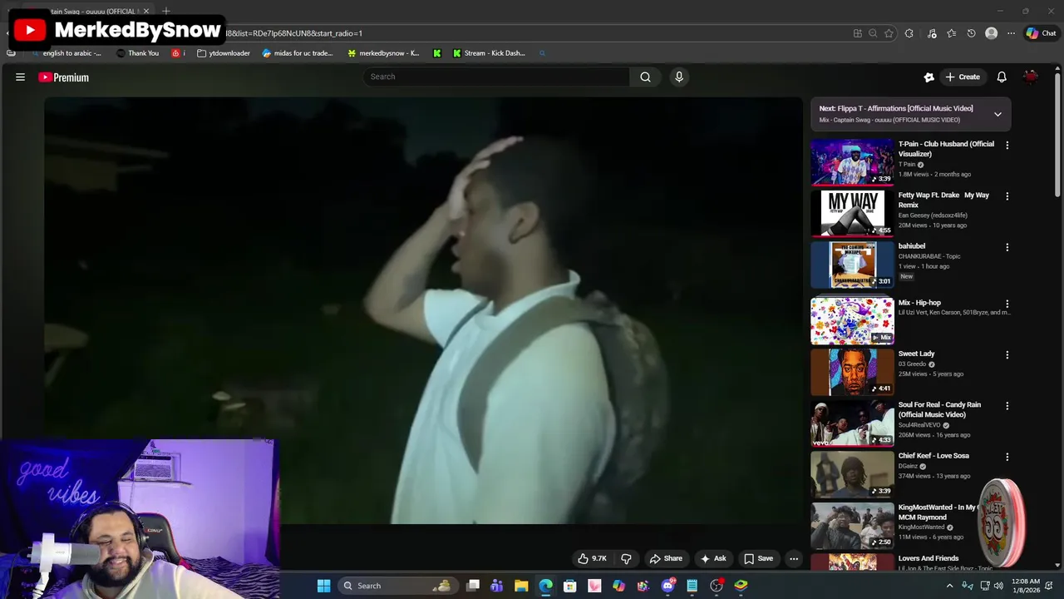Dislike the video

click(627, 558)
